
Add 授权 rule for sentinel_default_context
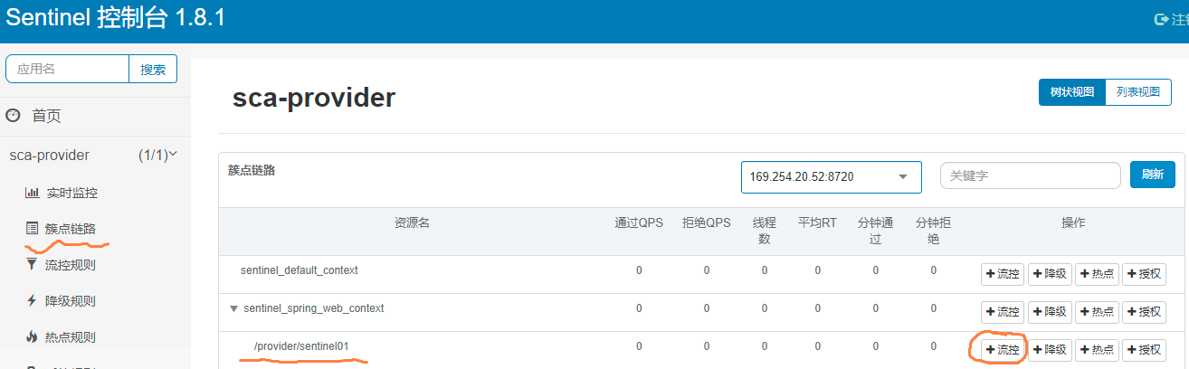tap(1144, 274)
